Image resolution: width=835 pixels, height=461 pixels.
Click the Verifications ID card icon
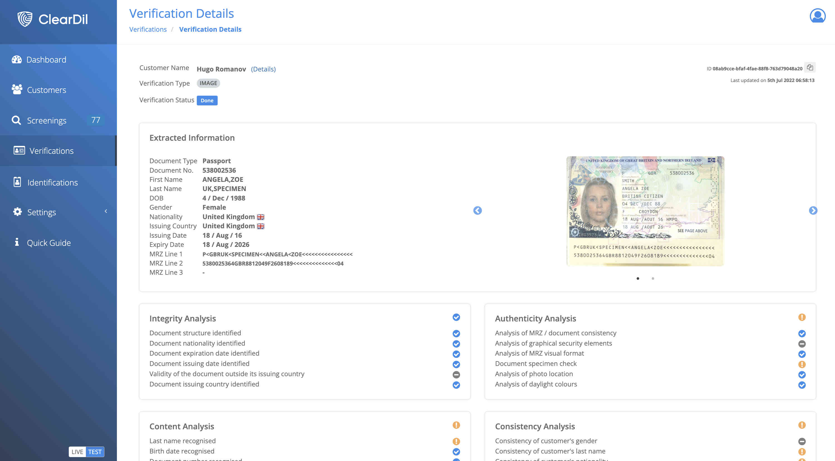tap(19, 150)
